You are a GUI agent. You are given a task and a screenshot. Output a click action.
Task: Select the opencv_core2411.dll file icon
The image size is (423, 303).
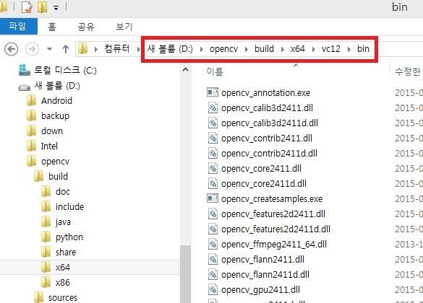point(213,168)
